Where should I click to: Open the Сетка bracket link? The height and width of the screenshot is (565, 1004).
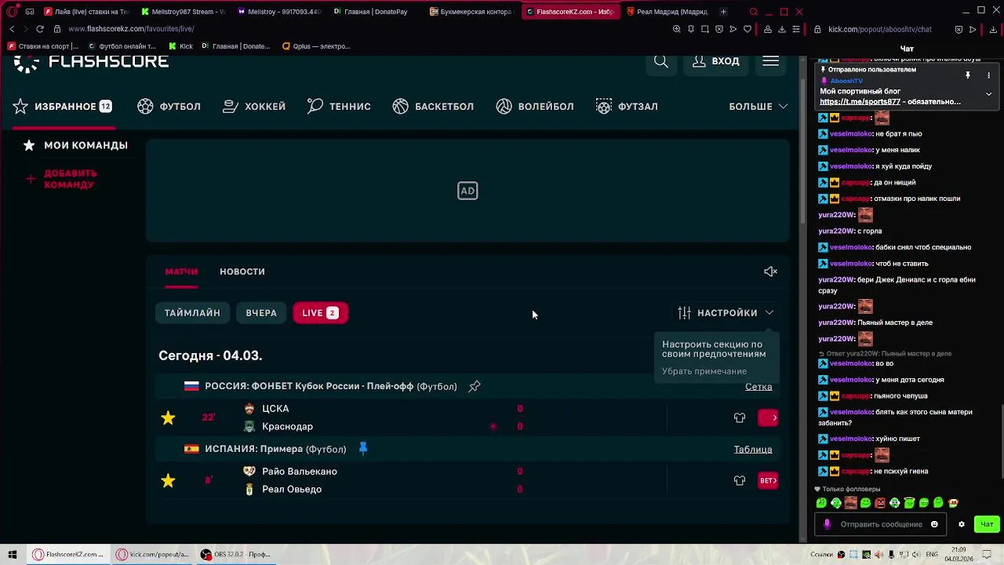pos(758,387)
